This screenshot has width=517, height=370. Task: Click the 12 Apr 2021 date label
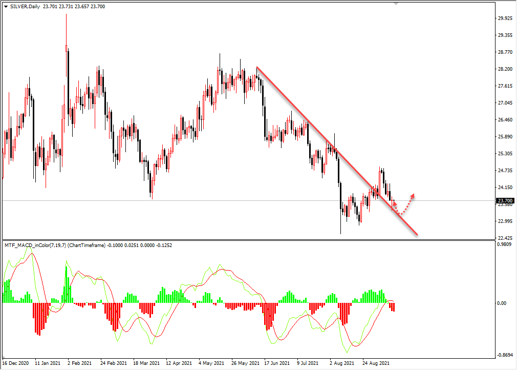tap(179, 363)
